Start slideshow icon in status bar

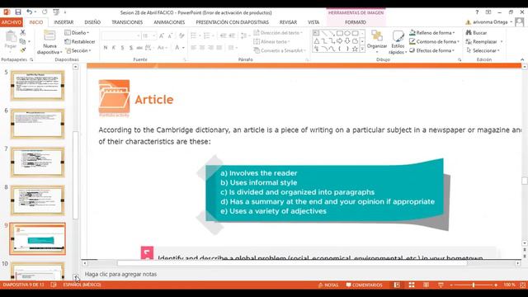pyautogui.click(x=441, y=285)
